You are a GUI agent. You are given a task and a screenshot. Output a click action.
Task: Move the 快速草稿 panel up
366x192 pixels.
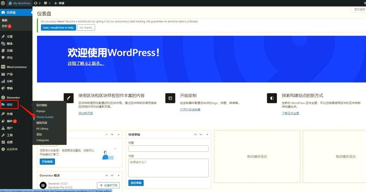click(x=196, y=135)
